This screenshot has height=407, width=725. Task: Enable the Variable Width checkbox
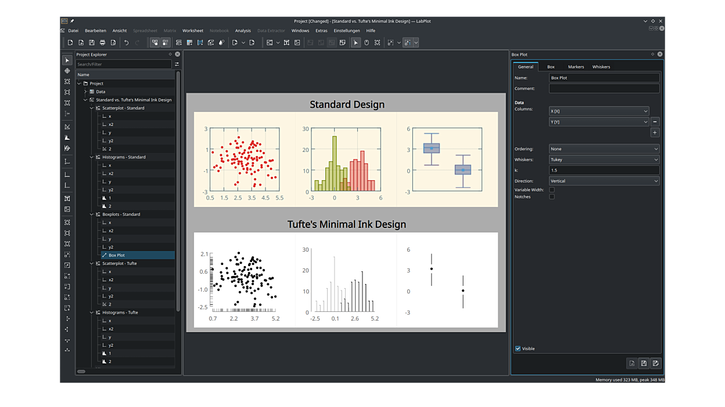click(552, 190)
